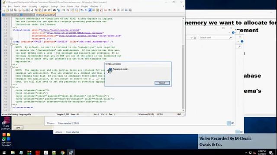Open the Replace dialog toolbar icon
Viewport: 277px width, 155px height.
pos(58,10)
